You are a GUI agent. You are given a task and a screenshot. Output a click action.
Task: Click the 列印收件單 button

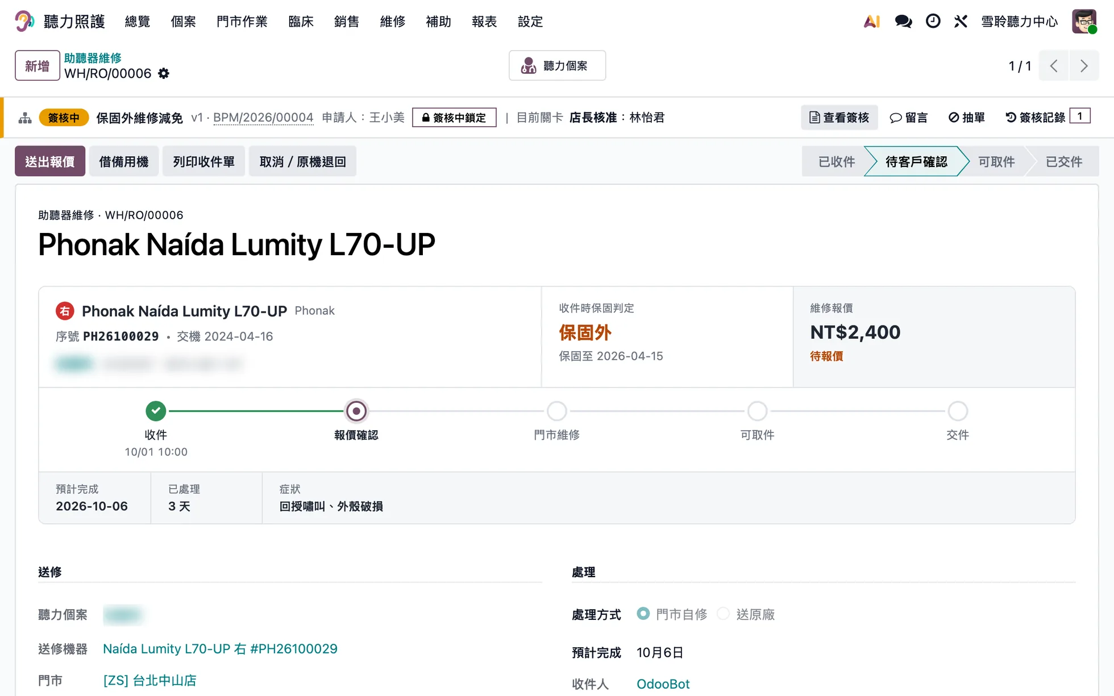pyautogui.click(x=204, y=161)
